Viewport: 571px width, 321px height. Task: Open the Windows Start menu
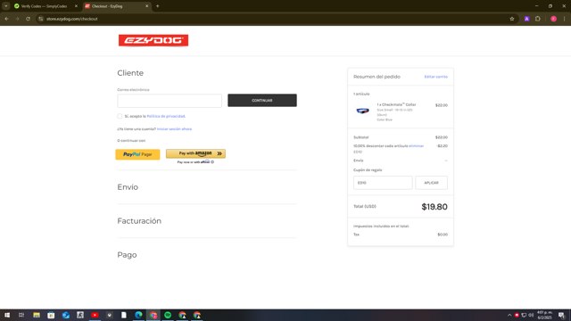click(7, 315)
